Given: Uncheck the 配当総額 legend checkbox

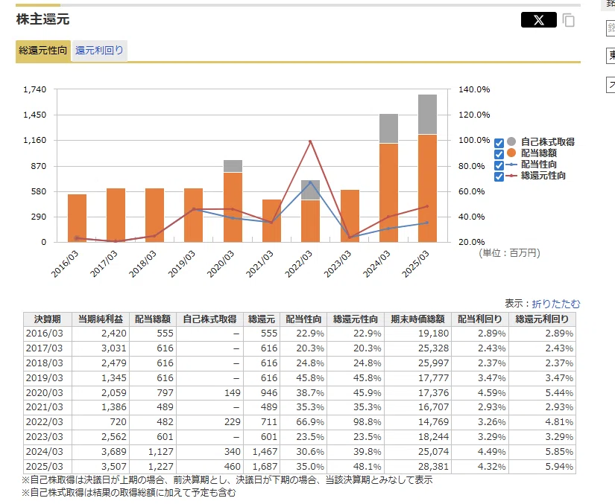Looking at the screenshot, I should point(499,154).
